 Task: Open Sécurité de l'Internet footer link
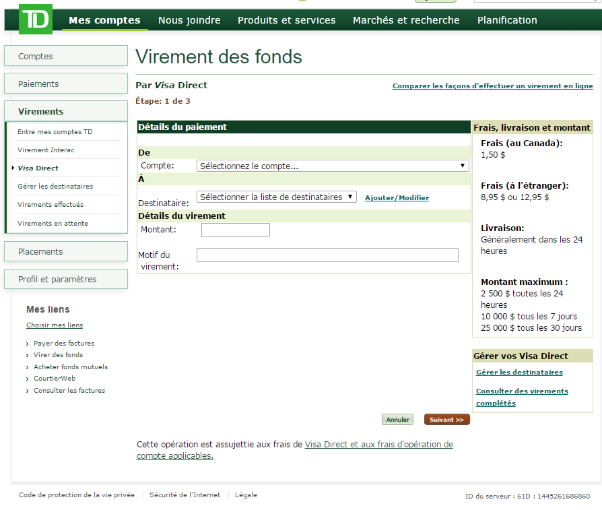(185, 495)
